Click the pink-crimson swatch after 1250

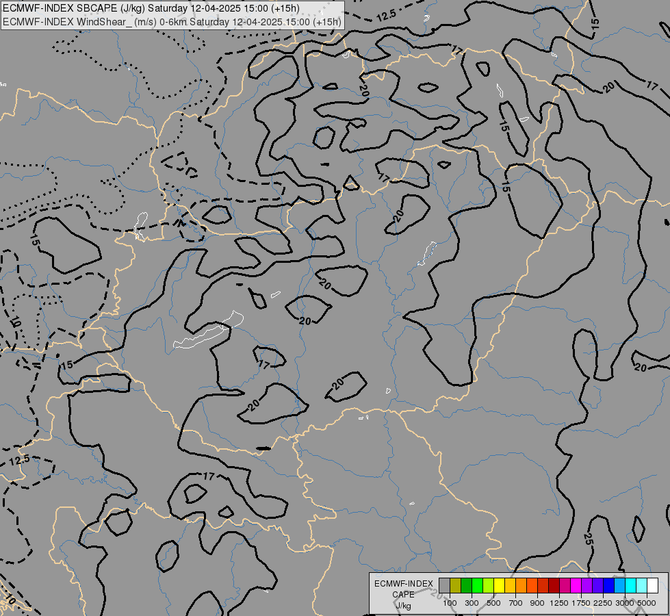point(565,586)
